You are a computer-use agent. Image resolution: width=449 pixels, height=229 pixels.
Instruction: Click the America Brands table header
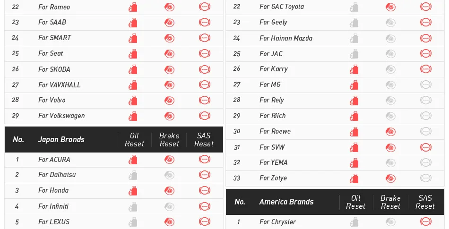click(x=286, y=202)
